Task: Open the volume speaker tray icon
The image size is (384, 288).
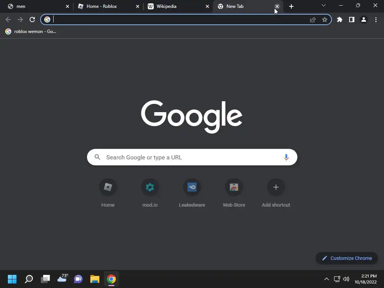Action: click(x=346, y=279)
